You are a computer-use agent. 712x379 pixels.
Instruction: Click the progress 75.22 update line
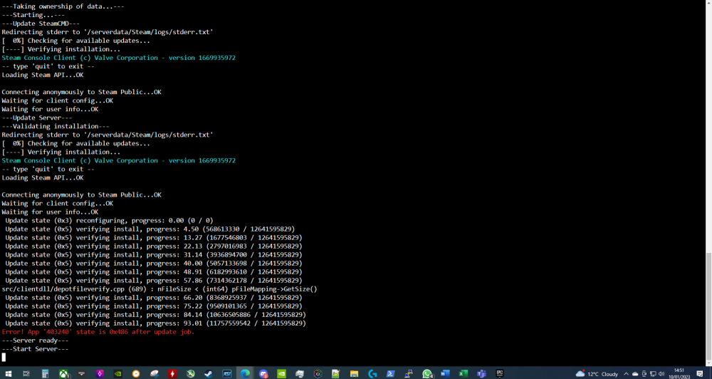[x=154, y=306]
